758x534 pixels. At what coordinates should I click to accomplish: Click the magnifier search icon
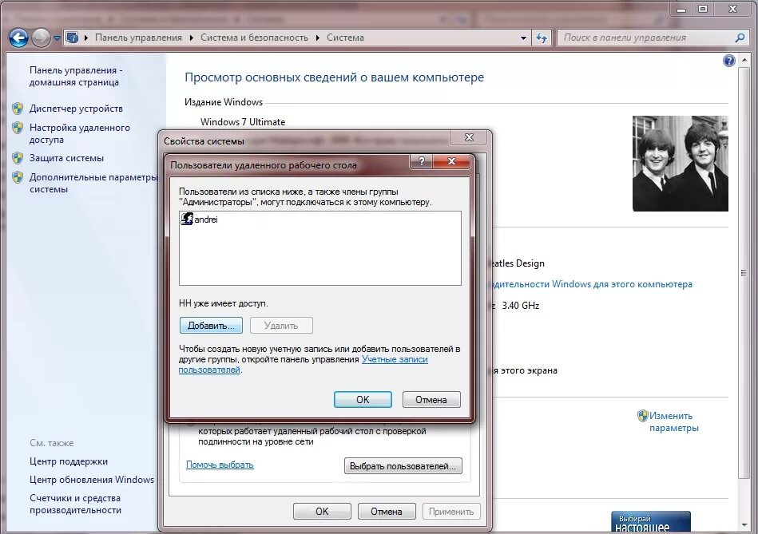(x=740, y=38)
